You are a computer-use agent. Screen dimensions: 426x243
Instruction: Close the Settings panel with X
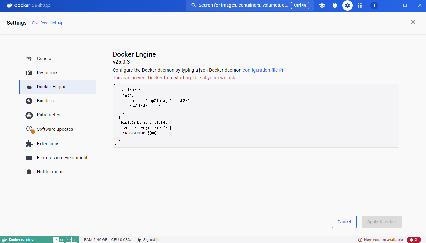(x=413, y=22)
